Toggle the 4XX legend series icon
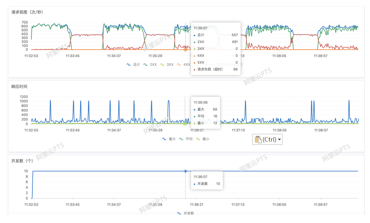The width and height of the screenshot is (370, 223). 179,64
